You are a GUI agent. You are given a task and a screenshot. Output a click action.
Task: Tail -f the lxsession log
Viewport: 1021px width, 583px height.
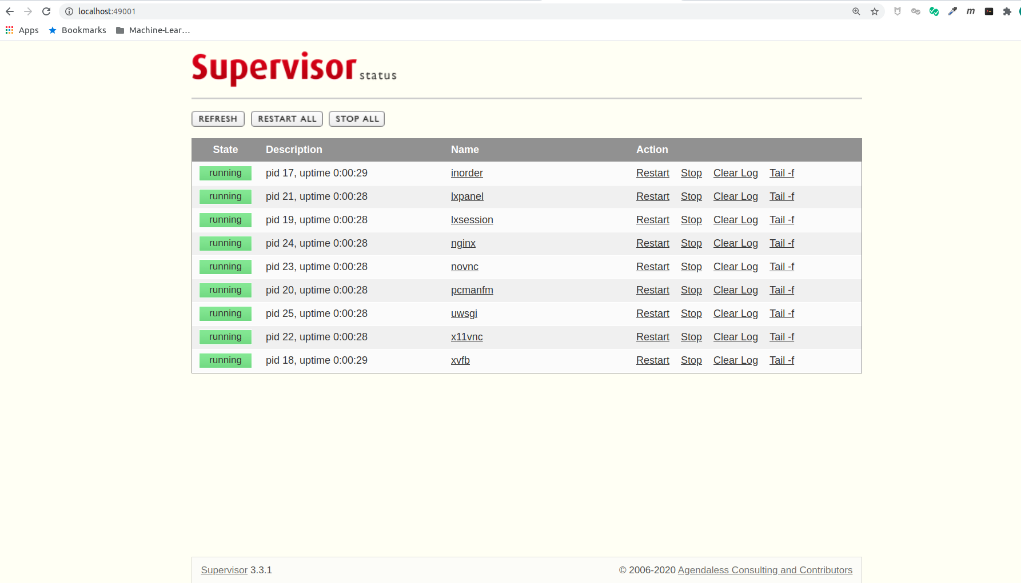click(782, 220)
